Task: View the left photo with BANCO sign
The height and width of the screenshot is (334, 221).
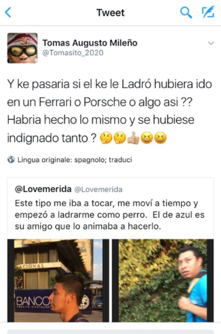Action: click(x=58, y=280)
